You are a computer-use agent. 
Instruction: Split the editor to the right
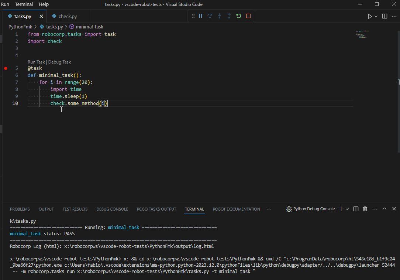pos(385,16)
